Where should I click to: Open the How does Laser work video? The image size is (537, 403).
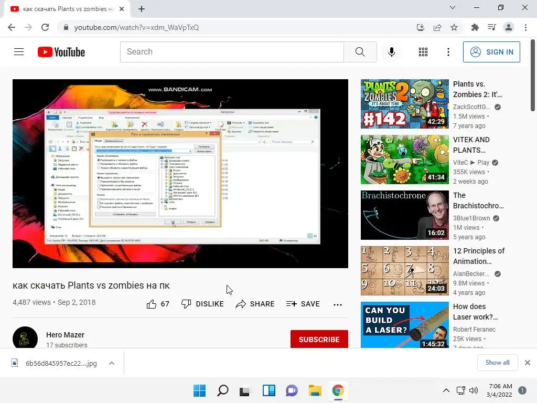click(404, 325)
